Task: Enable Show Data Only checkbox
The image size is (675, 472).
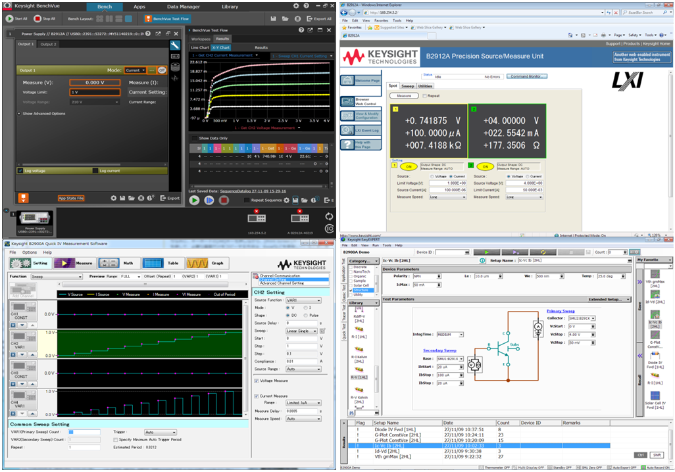Action: tap(195, 138)
